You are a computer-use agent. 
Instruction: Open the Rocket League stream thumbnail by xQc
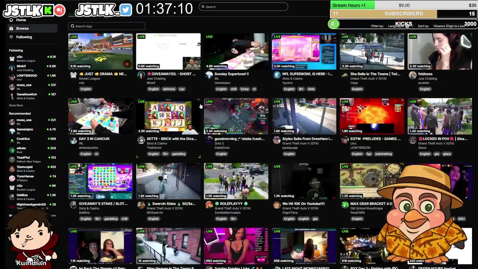[100, 51]
